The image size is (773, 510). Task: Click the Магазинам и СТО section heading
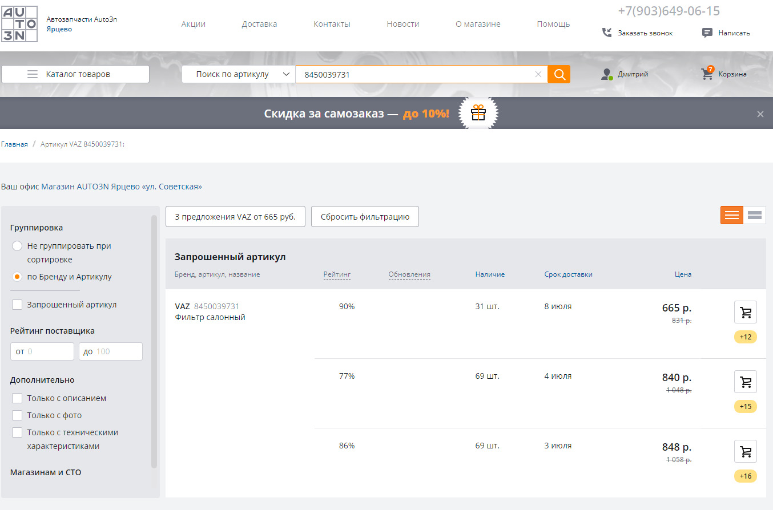tap(46, 472)
